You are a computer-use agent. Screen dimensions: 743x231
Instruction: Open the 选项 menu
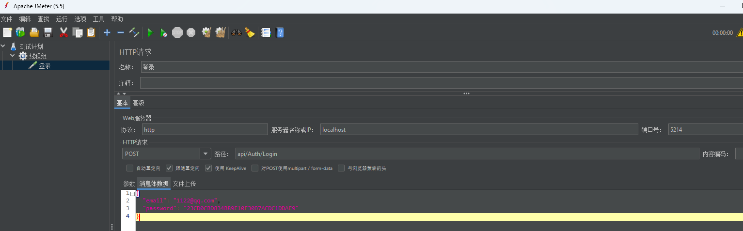click(80, 19)
